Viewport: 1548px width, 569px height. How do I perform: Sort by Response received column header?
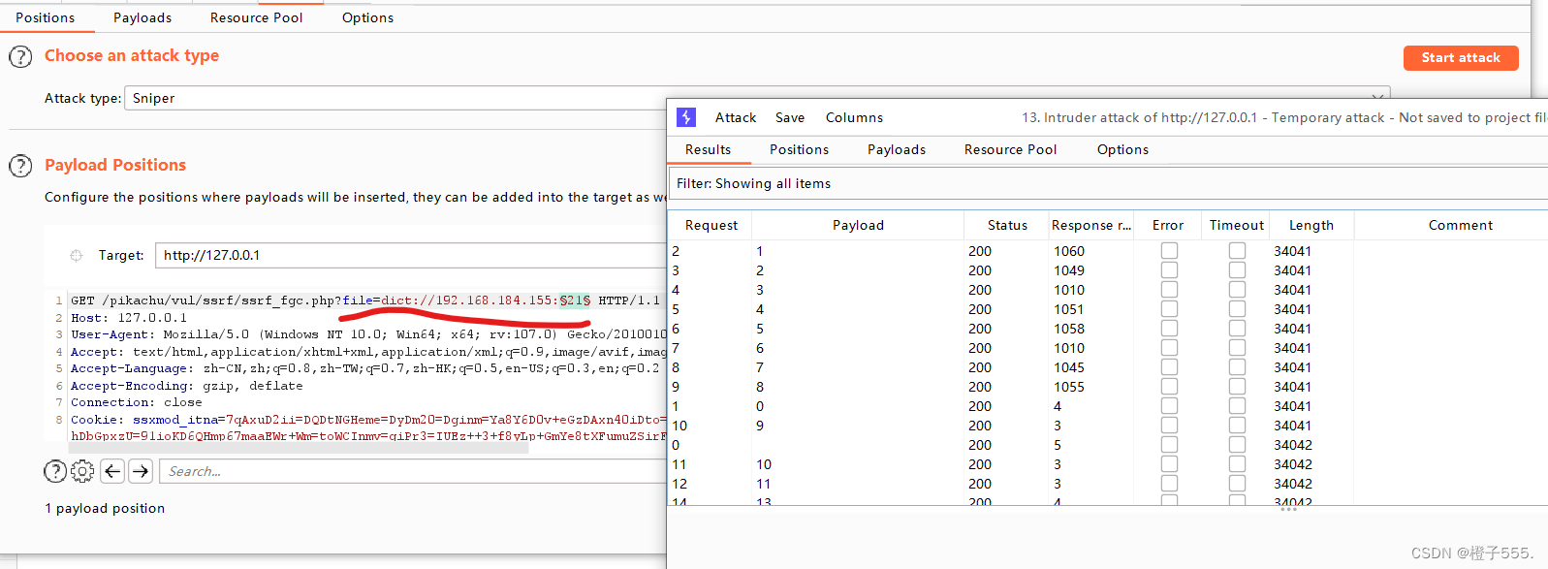tap(1091, 225)
